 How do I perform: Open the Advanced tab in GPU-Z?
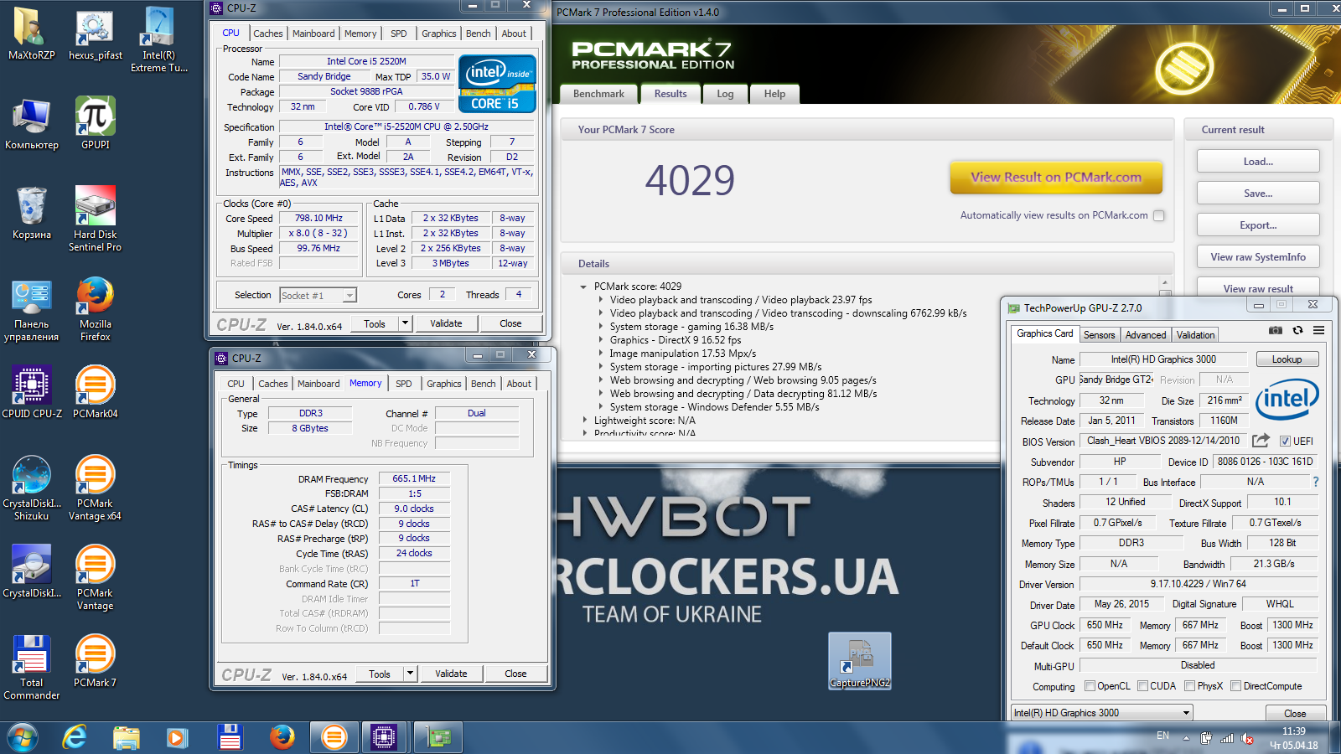1145,335
